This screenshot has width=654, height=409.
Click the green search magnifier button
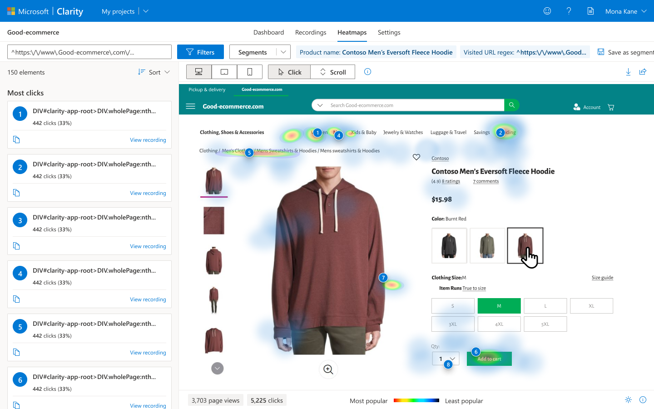pyautogui.click(x=512, y=105)
